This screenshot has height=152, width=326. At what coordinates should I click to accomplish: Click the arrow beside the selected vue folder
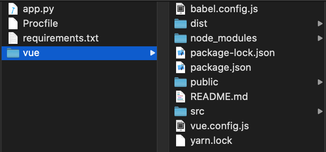[x=153, y=53]
